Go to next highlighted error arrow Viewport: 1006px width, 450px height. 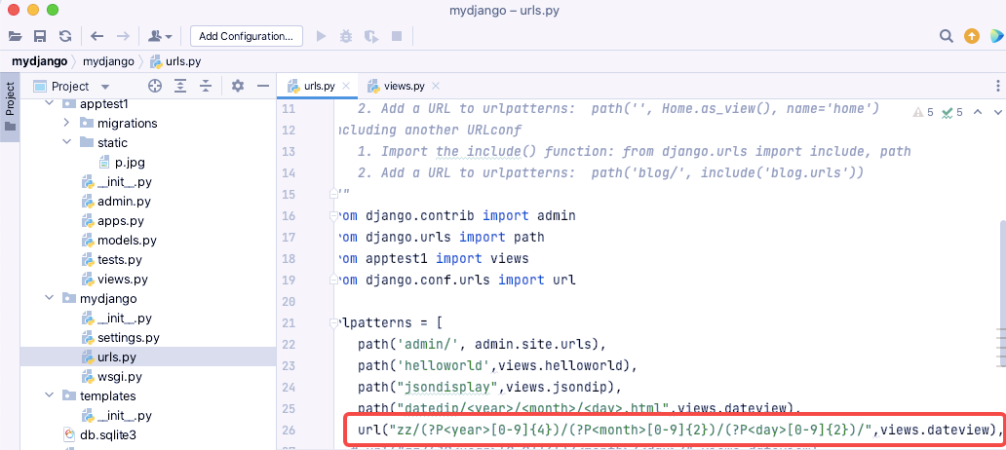(996, 112)
